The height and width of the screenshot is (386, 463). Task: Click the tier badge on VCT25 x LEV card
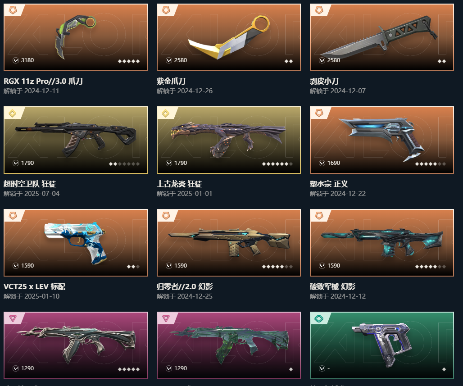coord(13,216)
